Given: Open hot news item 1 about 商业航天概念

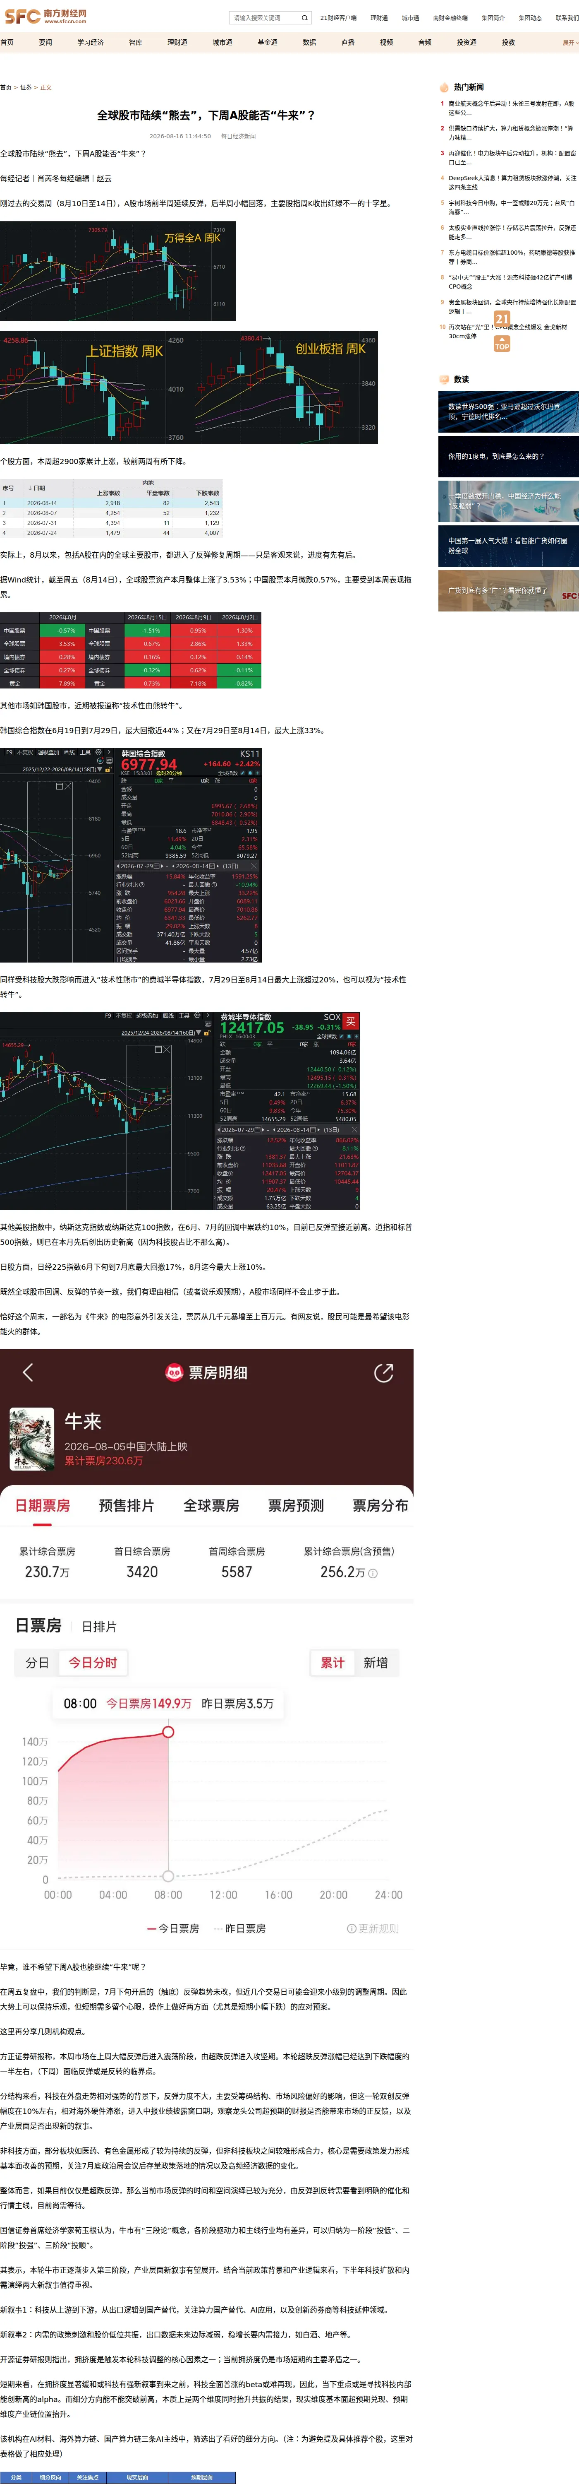Looking at the screenshot, I should (511, 108).
